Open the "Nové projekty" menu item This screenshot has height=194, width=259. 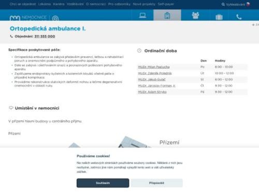[x=144, y=4]
